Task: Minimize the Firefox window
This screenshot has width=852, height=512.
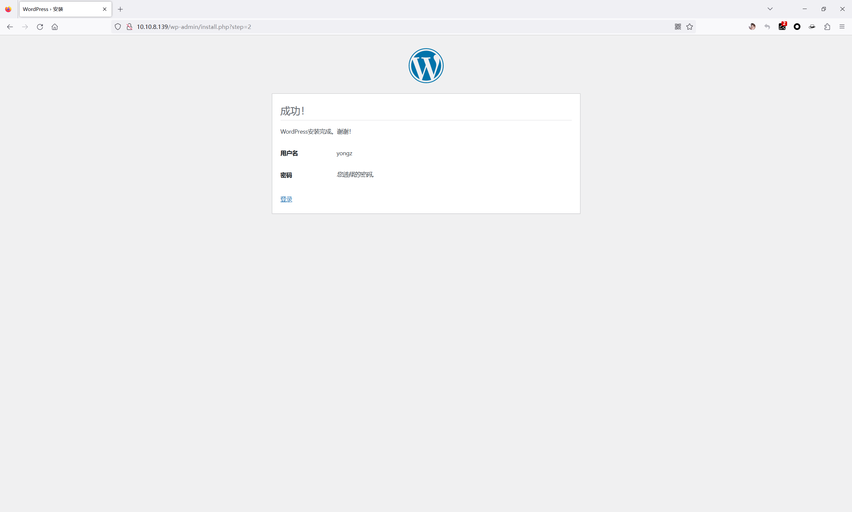Action: point(805,9)
